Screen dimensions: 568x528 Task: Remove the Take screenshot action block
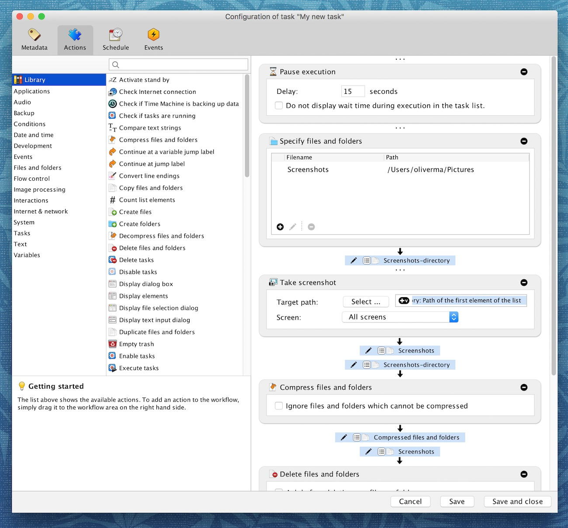point(524,283)
